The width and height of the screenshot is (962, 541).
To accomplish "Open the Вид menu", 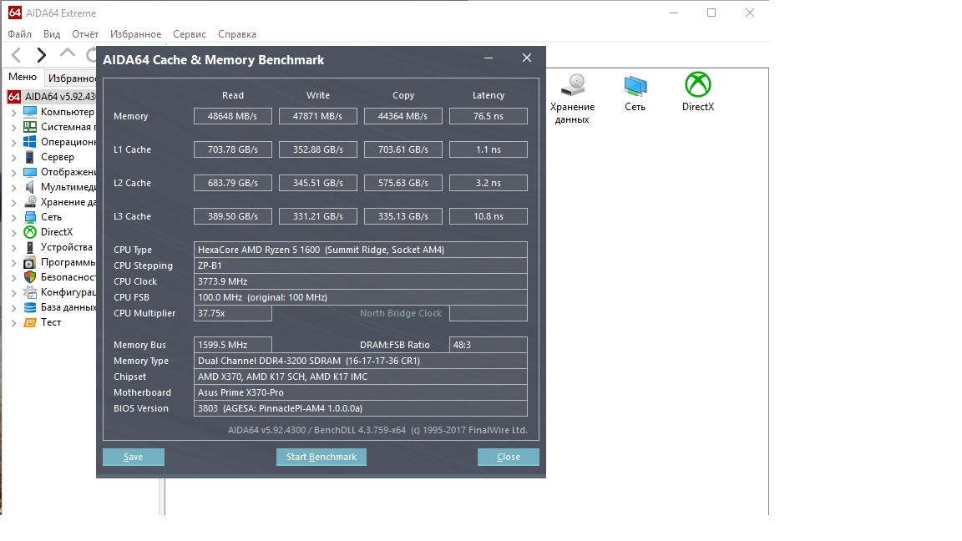I will (x=52, y=34).
